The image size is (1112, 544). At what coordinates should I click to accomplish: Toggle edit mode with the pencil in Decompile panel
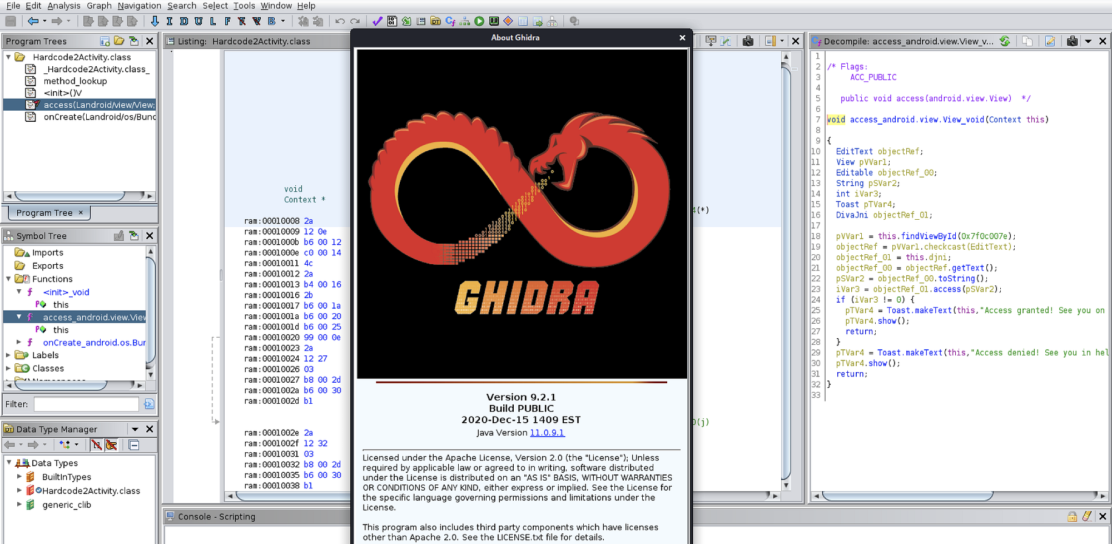pyautogui.click(x=1050, y=41)
